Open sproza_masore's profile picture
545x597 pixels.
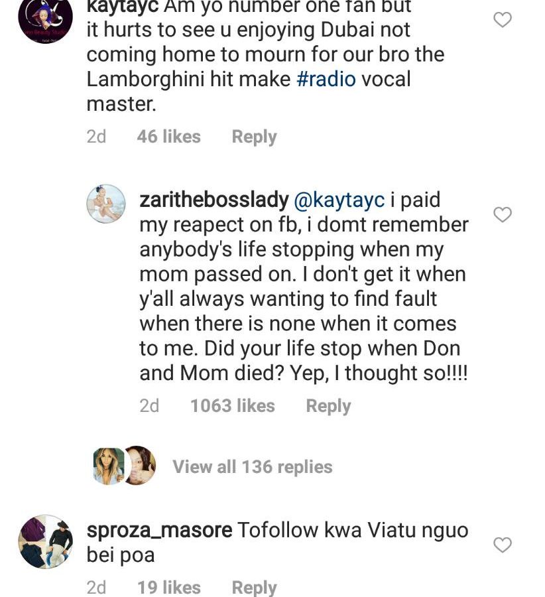[x=45, y=541]
